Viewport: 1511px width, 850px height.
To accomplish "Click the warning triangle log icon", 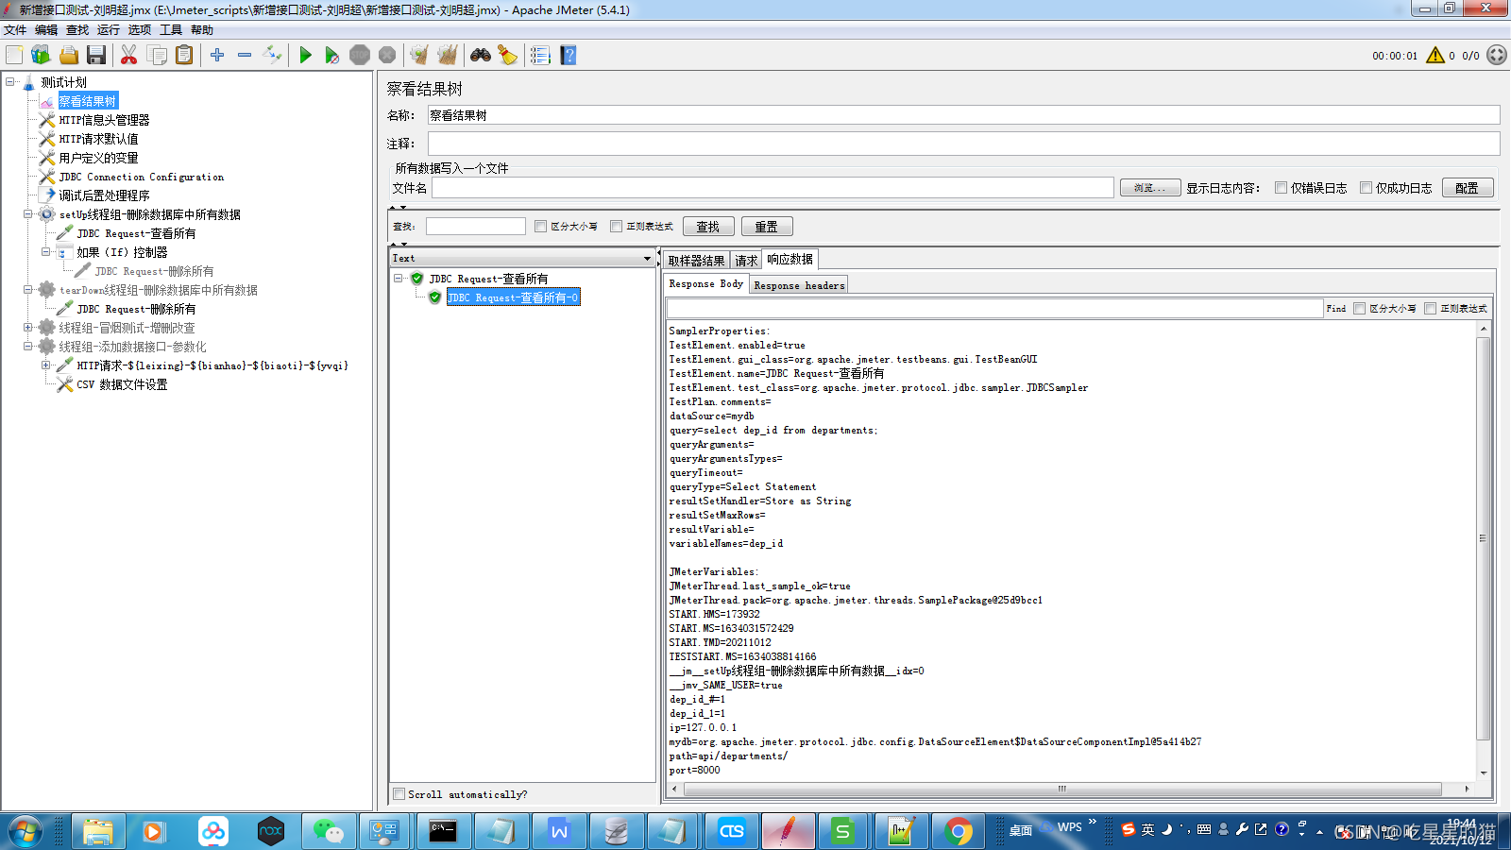I will click(x=1435, y=55).
